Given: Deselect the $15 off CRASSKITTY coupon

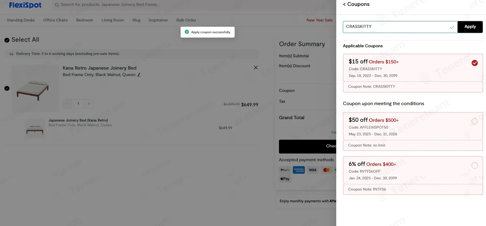Looking at the screenshot, I should (475, 63).
